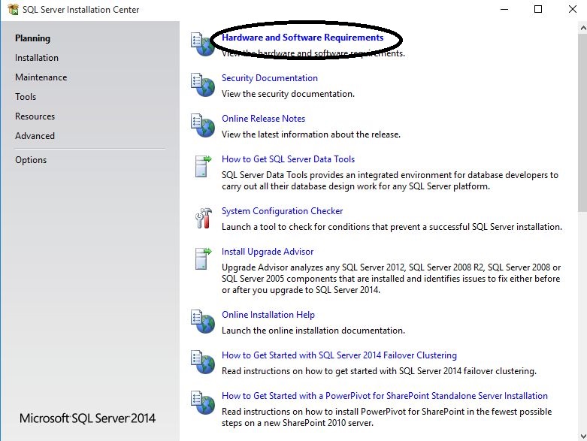Click the tools icon beside System Configuration Checker
587x441 pixels.
203,218
